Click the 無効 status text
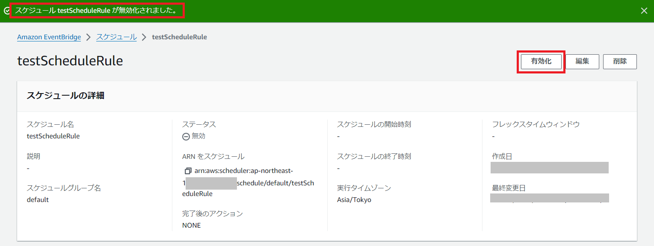 point(198,136)
